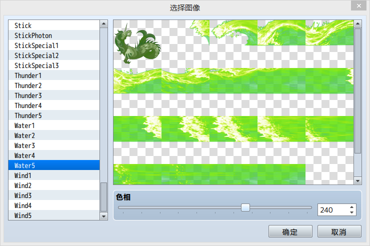The image size is (370, 246).
Task: Cancel with the 取消 button
Action: click(339, 231)
